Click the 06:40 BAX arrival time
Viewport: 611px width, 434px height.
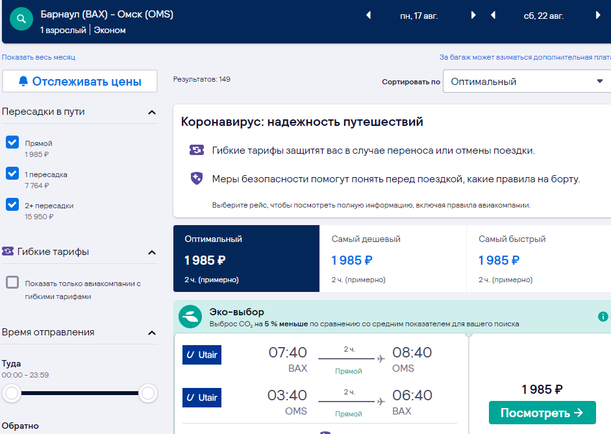[x=412, y=395]
